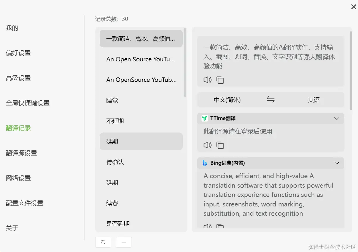Open the 英语 target language selector
This screenshot has height=252, width=358.
pyautogui.click(x=314, y=100)
